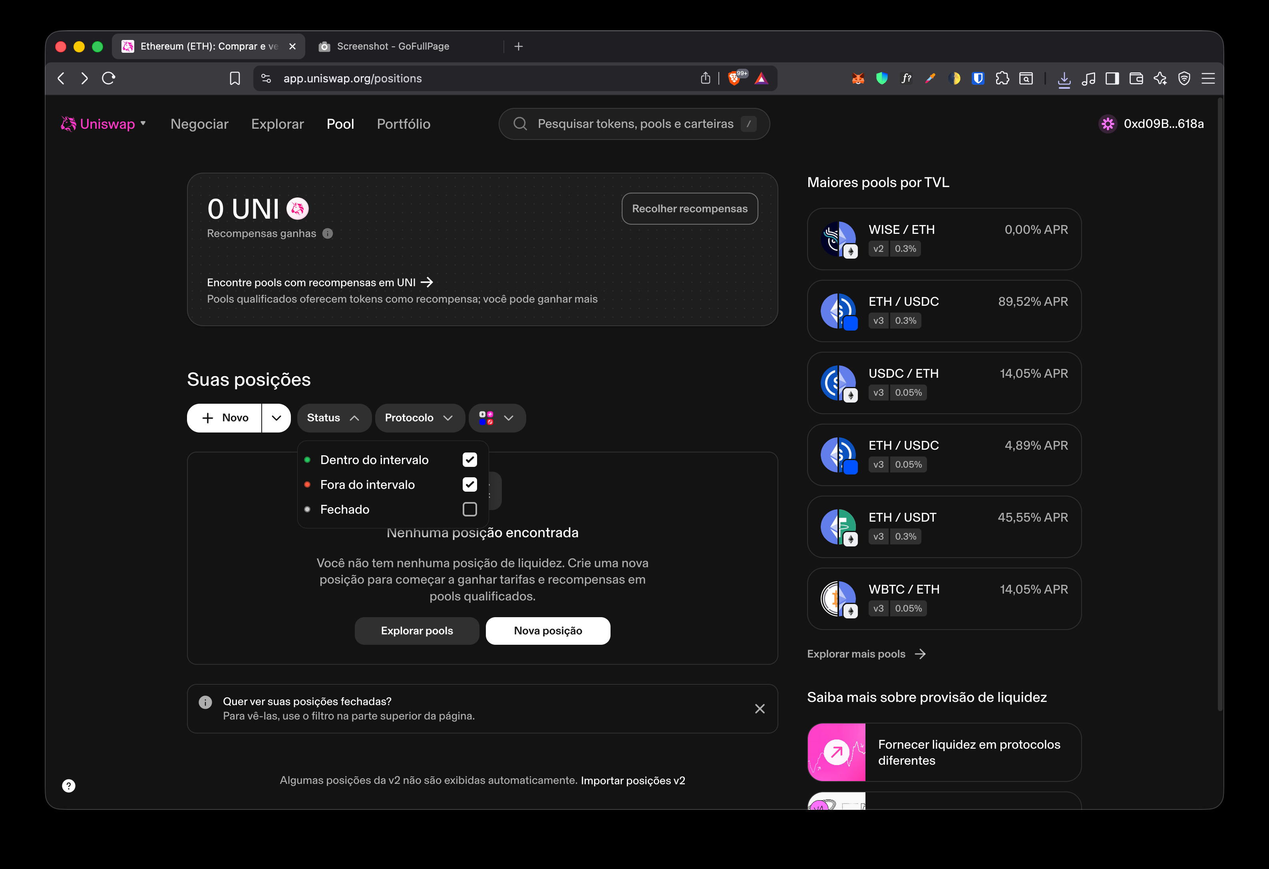Expand the Novo button arrow dropdown
This screenshot has width=1269, height=869.
tap(276, 418)
